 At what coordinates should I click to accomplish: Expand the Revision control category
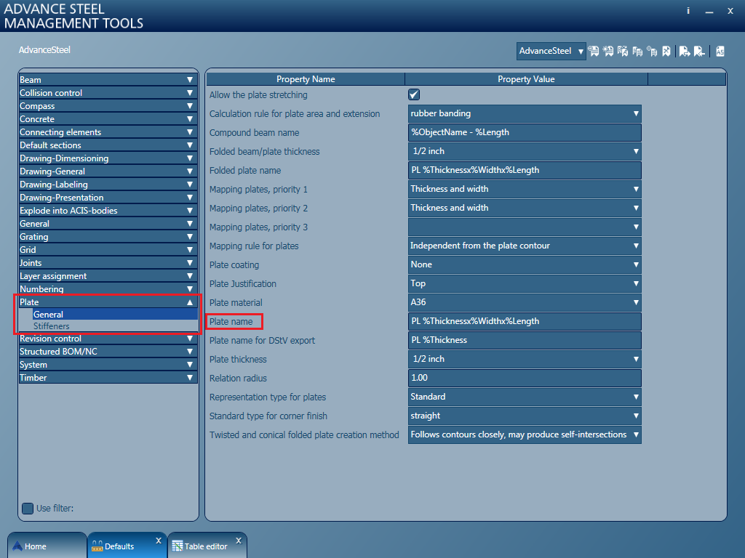point(108,339)
